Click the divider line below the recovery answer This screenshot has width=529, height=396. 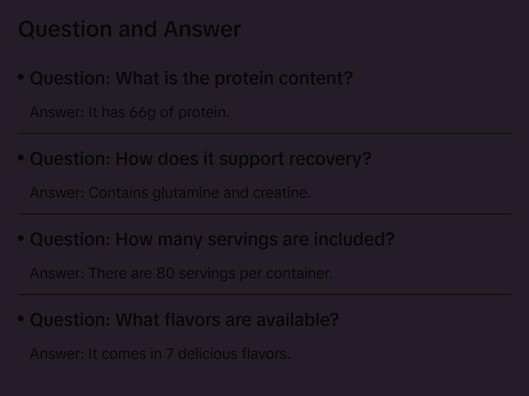264,214
